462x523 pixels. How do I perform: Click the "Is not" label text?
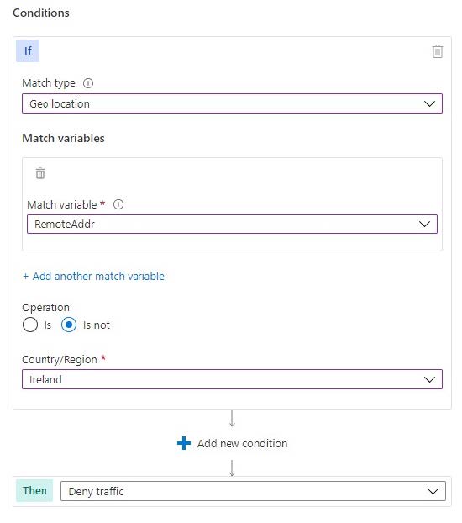pyautogui.click(x=97, y=325)
